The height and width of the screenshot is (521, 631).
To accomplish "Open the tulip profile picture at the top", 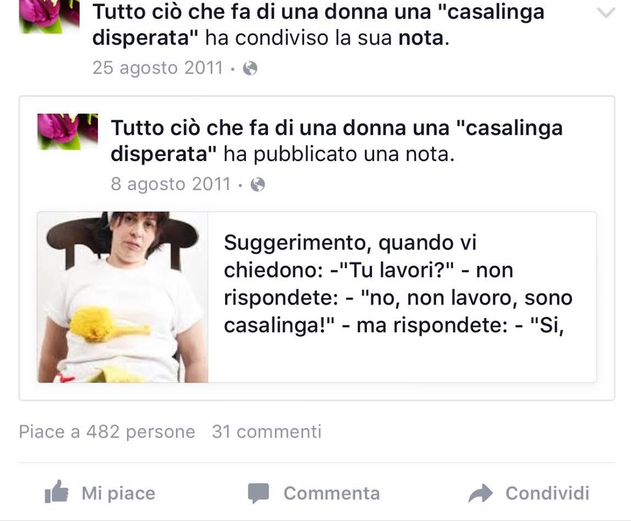I will coord(49,16).
